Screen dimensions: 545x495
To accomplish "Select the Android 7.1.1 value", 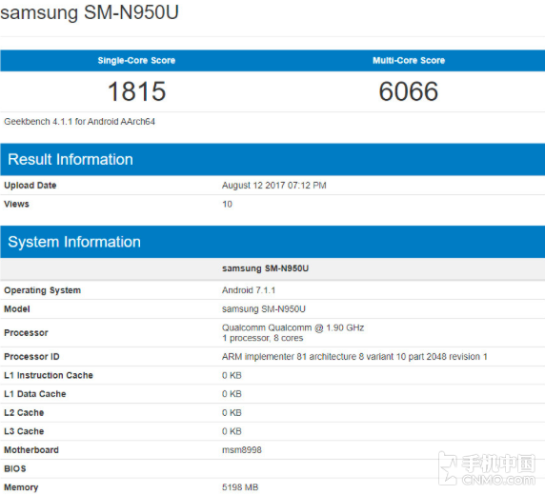I will 249,290.
